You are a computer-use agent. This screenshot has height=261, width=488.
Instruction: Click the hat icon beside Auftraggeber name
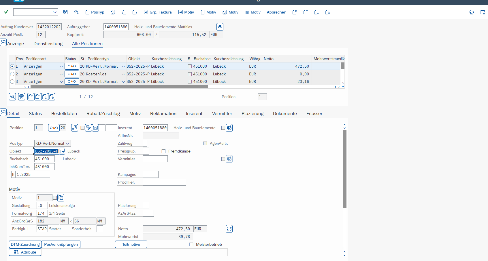point(220,27)
